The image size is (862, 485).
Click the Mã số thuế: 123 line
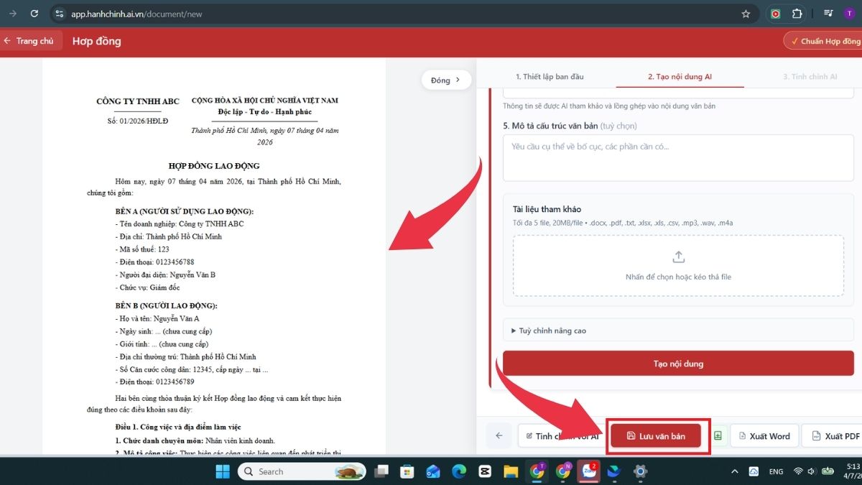coord(142,249)
